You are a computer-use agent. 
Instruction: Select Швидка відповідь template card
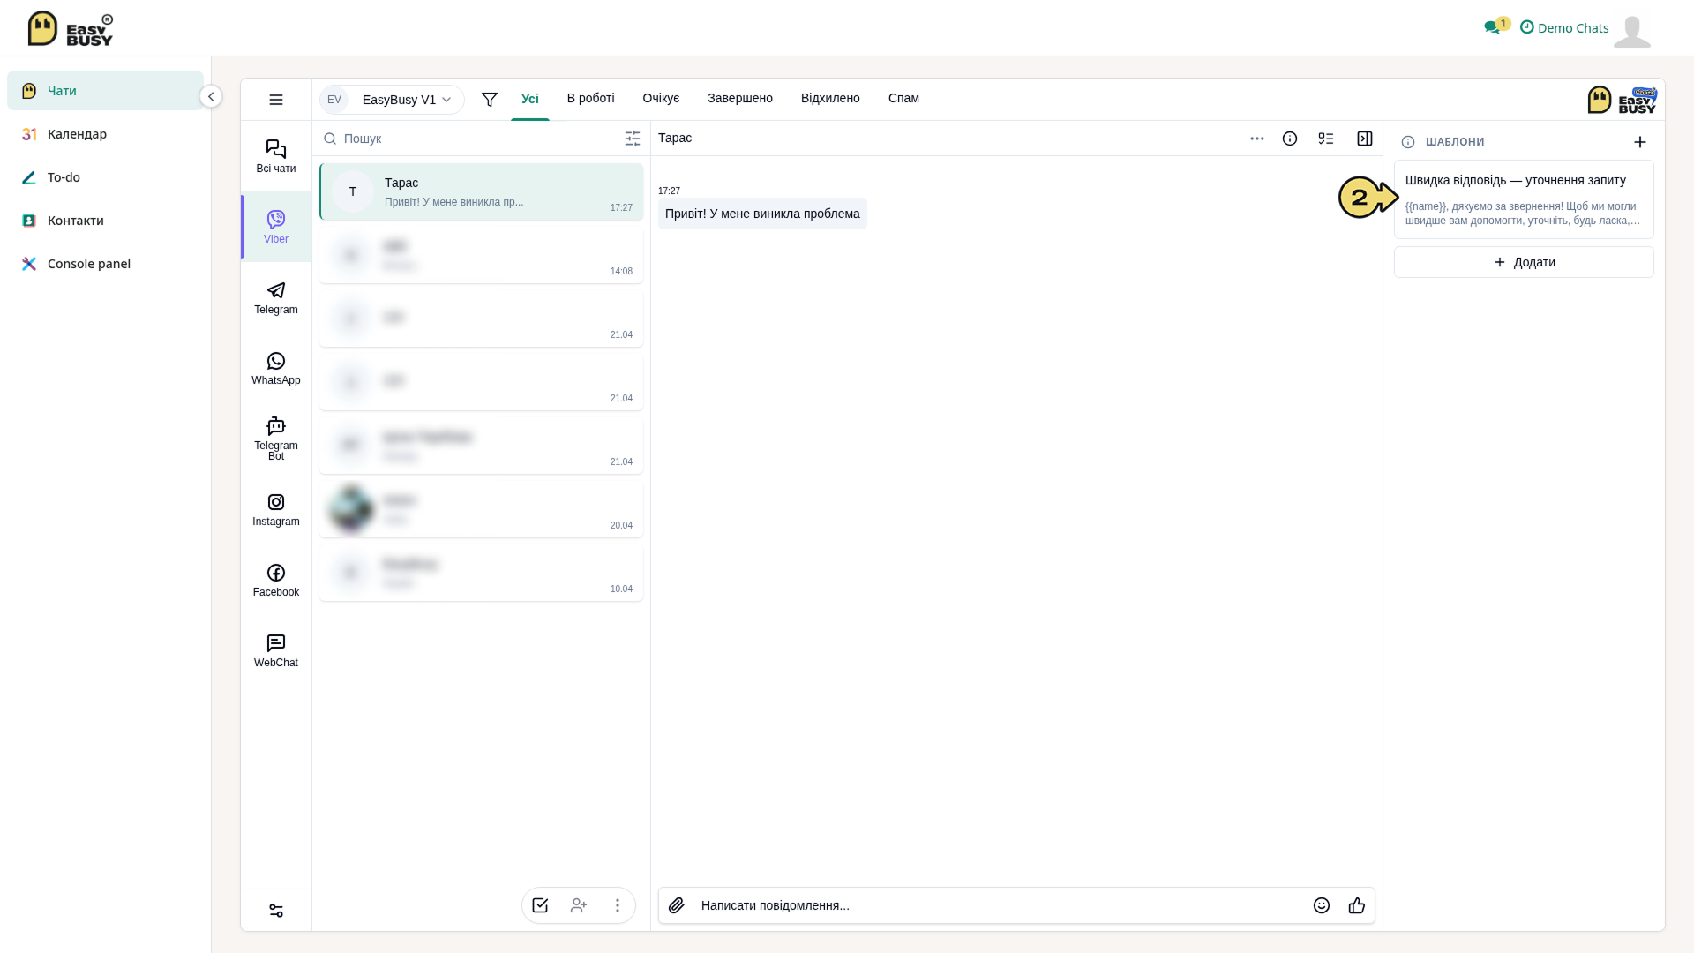(x=1524, y=199)
